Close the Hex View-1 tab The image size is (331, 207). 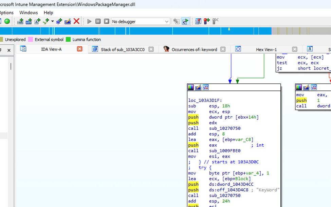pos(295,49)
